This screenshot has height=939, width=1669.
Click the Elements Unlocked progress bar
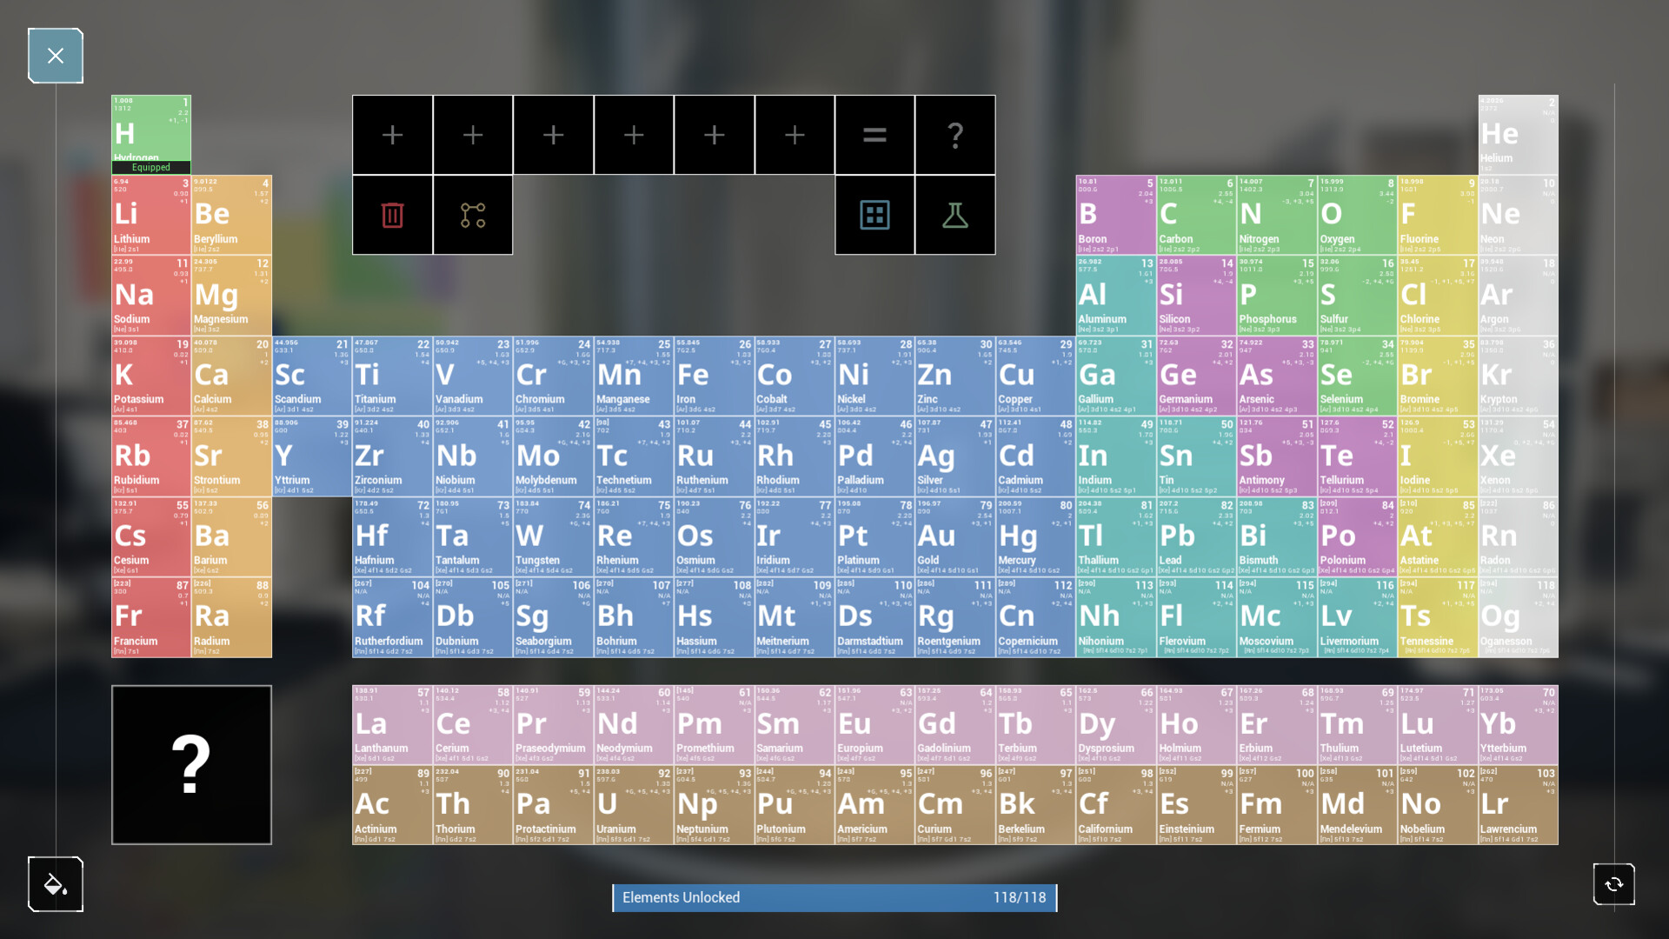click(834, 897)
